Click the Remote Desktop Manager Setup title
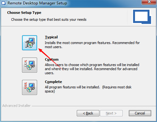This screenshot has width=157, height=122. click(37, 3)
